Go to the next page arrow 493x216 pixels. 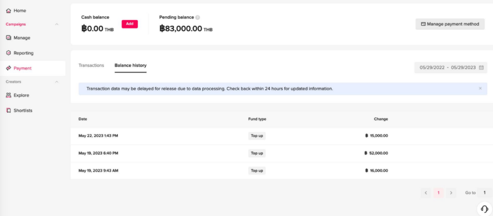[451, 193]
